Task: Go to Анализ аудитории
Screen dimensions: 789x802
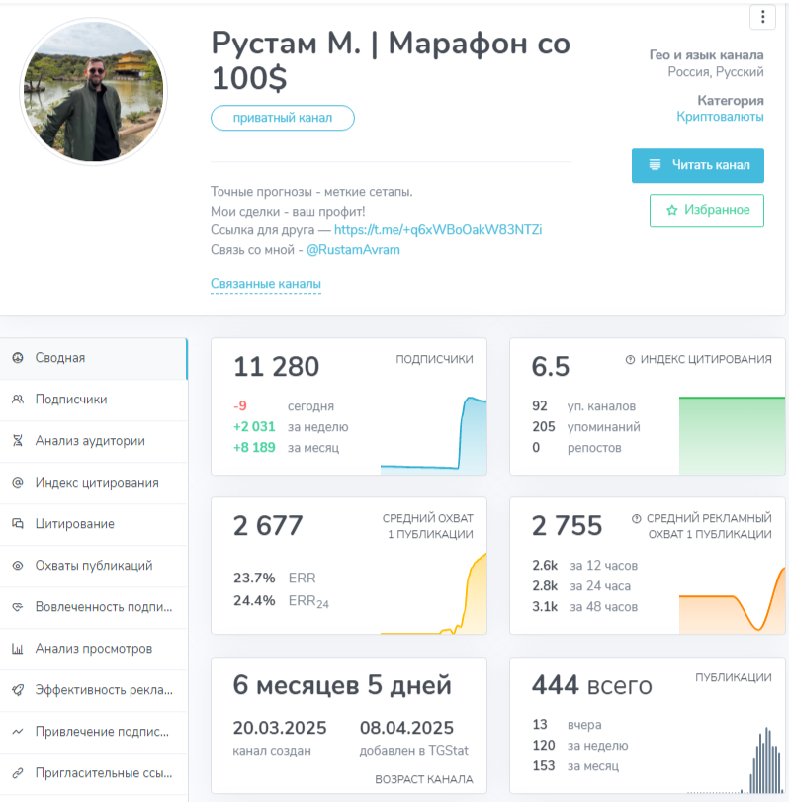Action: pos(94,441)
